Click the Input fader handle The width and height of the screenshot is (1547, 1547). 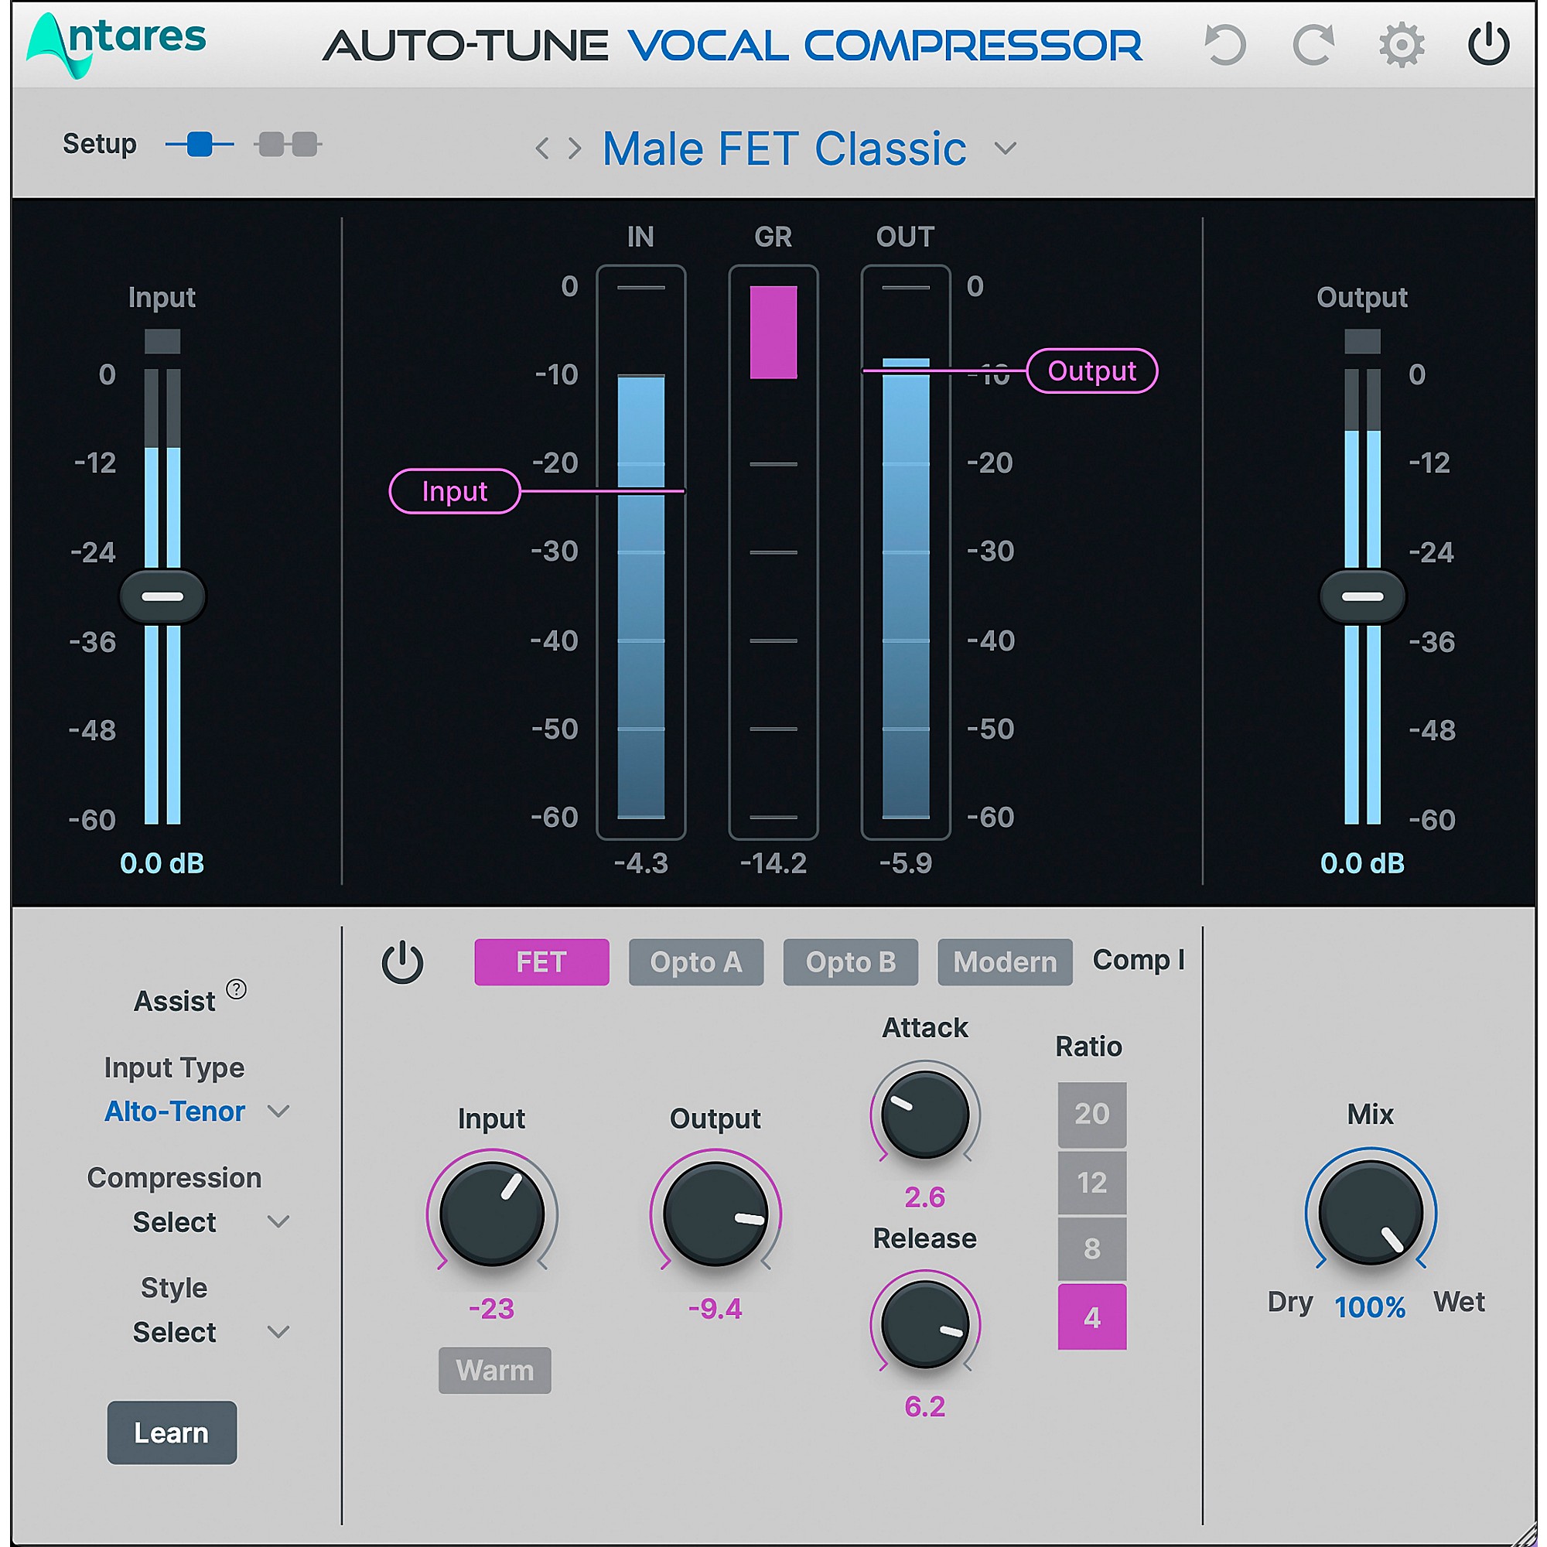(162, 596)
